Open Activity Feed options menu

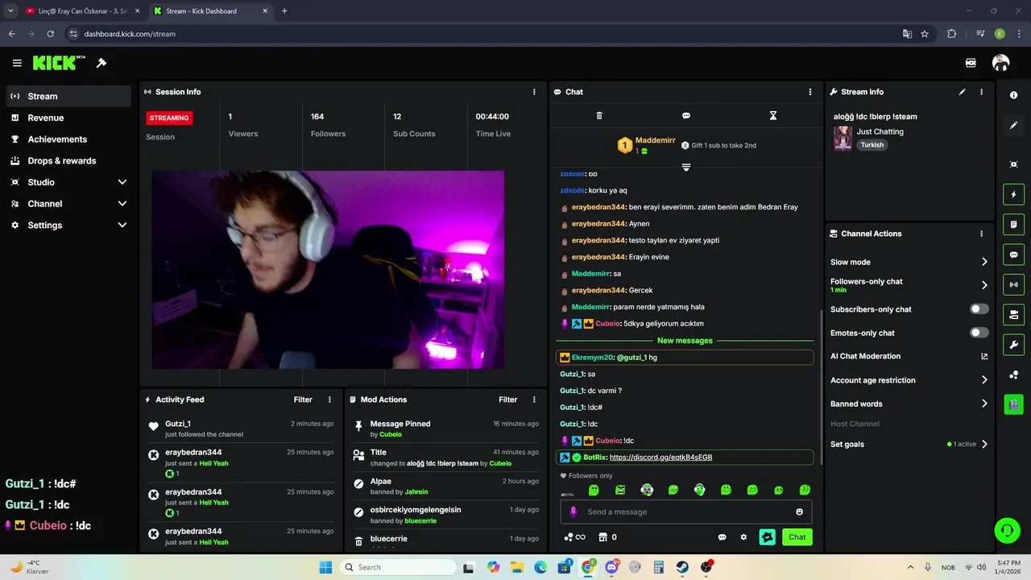click(329, 400)
